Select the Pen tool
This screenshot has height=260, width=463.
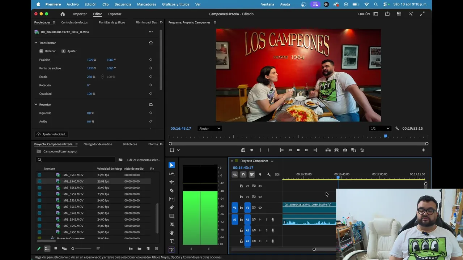[x=171, y=207]
